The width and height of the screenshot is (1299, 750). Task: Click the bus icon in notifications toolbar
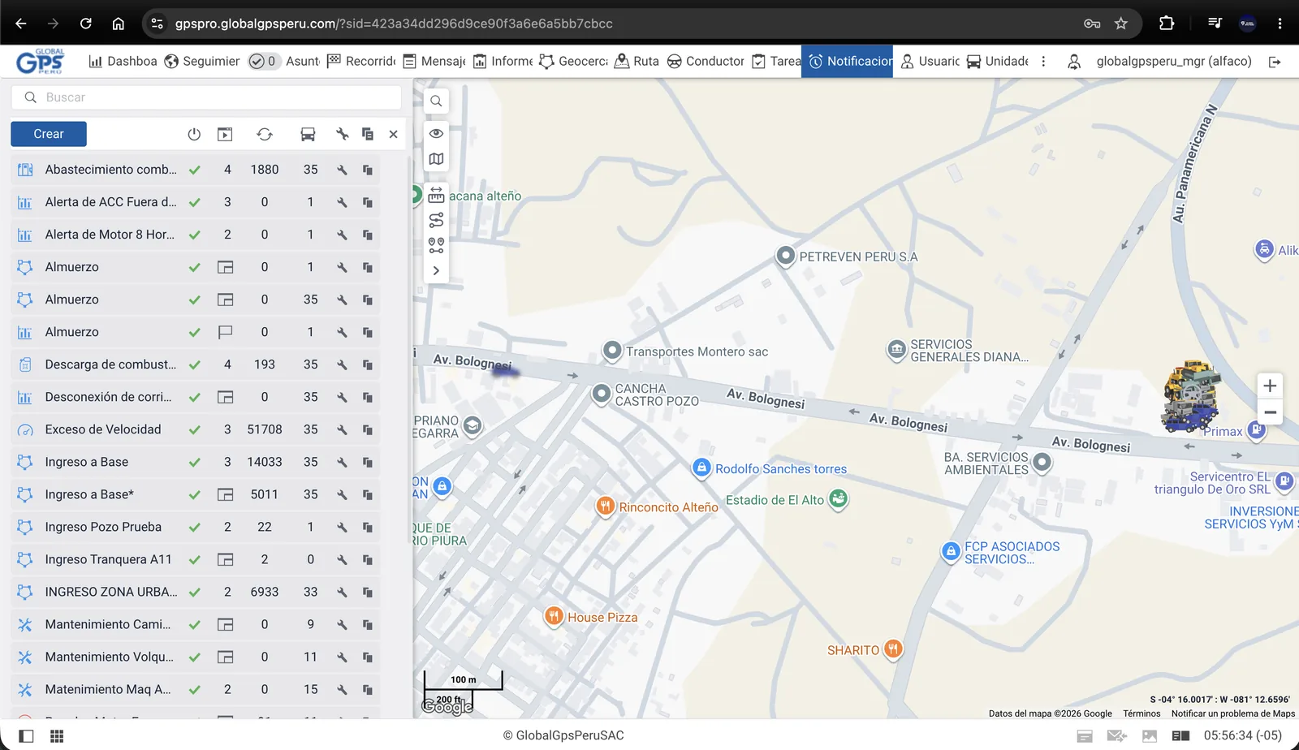point(308,134)
